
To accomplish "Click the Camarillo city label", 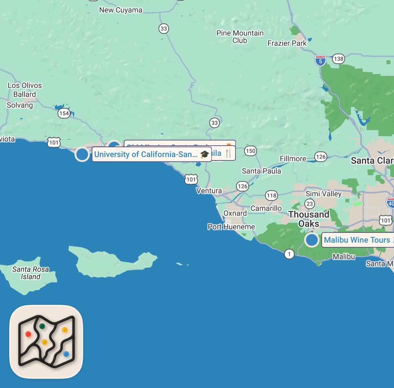I will click(x=266, y=208).
